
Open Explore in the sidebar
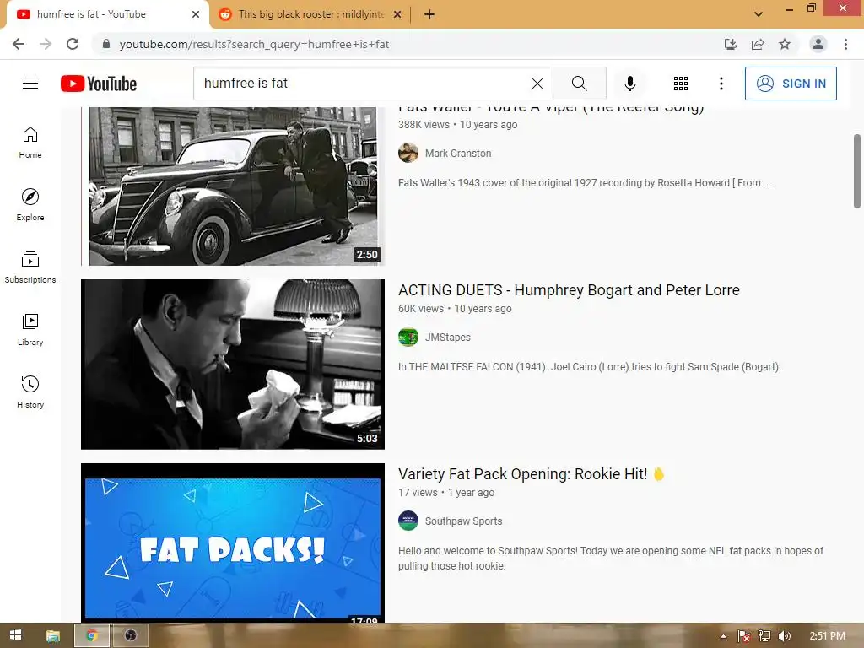tap(30, 205)
